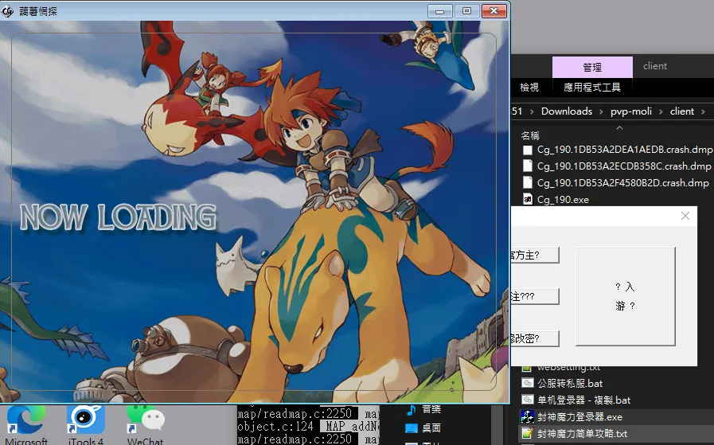Select the 封神魔力登录器.exe file icon

click(x=527, y=416)
